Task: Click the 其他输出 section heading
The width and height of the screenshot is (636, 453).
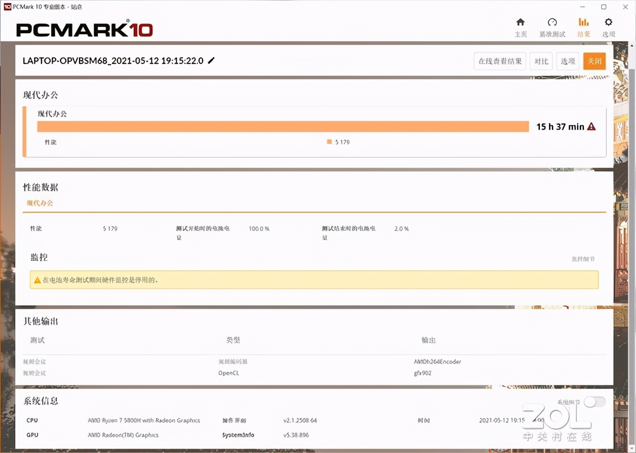Action: [x=41, y=321]
